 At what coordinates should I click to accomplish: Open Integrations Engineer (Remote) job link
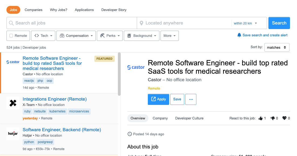[54, 99]
